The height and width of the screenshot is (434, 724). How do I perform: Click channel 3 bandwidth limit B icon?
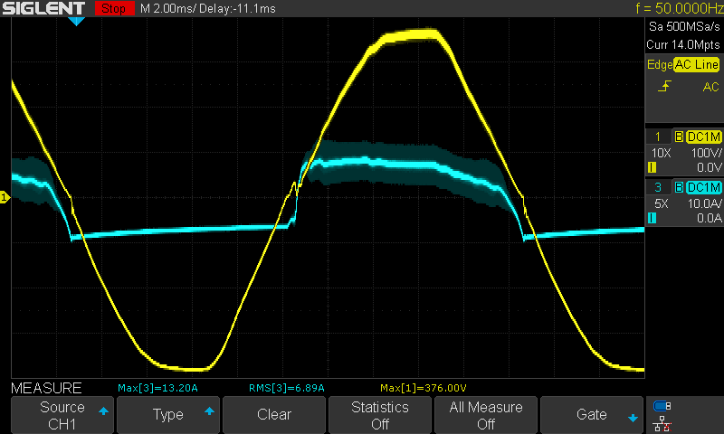pyautogui.click(x=679, y=187)
